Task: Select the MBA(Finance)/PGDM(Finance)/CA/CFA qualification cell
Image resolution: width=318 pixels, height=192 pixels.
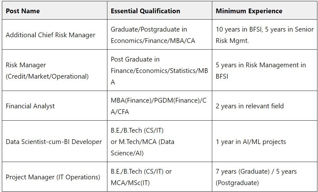Action: [159, 106]
